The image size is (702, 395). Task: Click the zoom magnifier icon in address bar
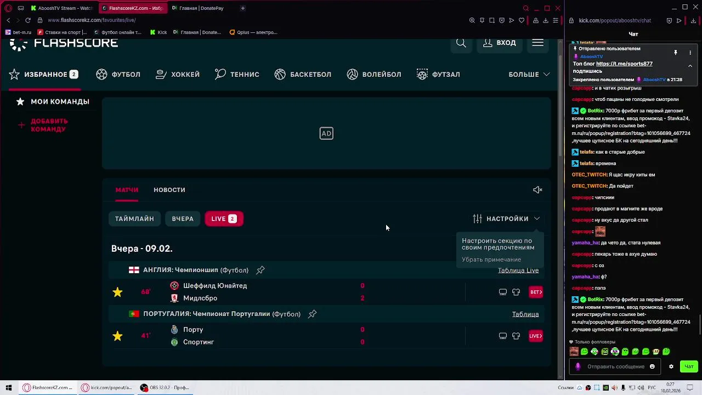(x=472, y=20)
